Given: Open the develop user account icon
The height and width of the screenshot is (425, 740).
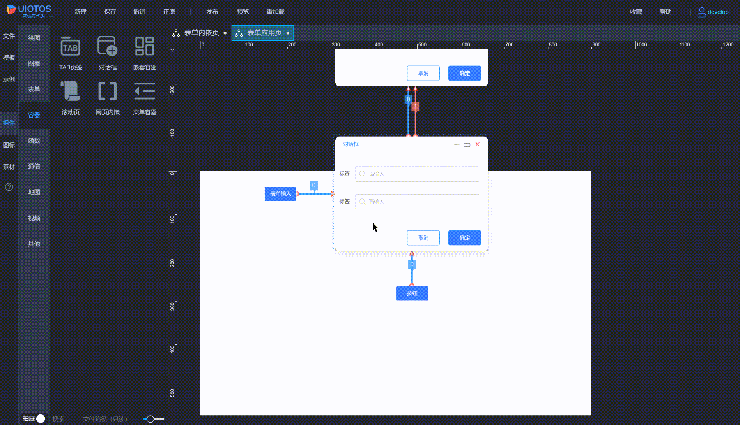Looking at the screenshot, I should pyautogui.click(x=701, y=12).
